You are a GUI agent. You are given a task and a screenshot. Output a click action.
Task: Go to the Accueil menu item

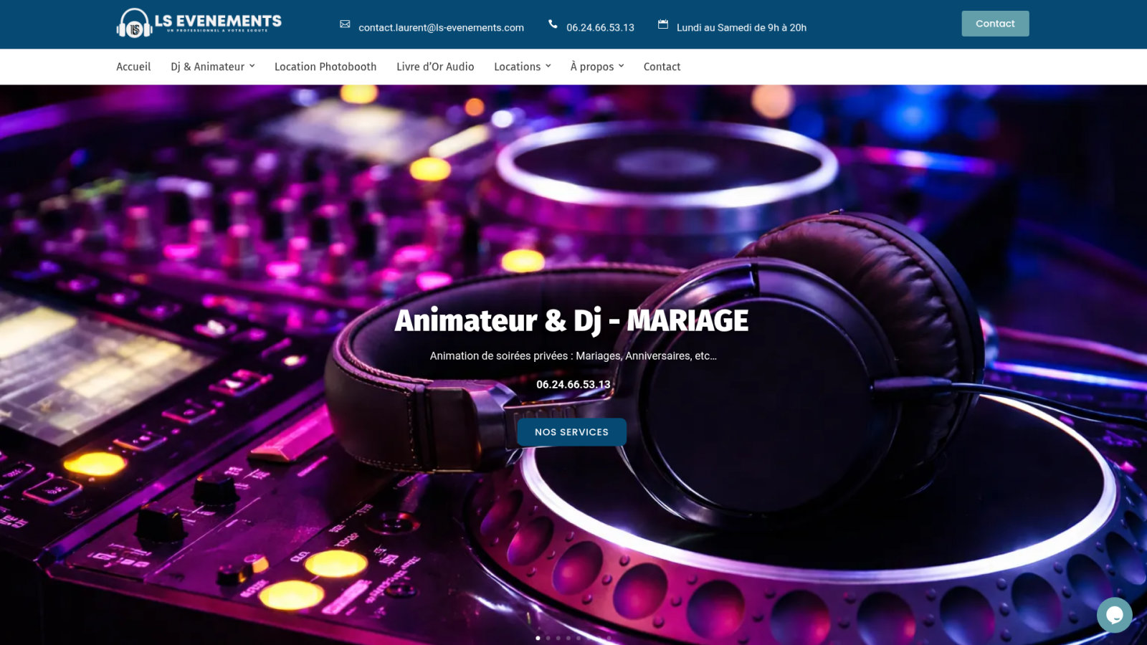tap(133, 67)
